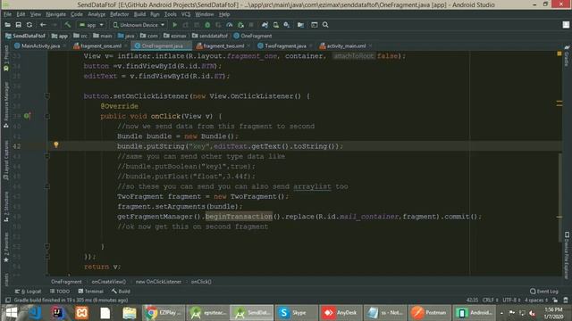Switch to the Postman taskbar app
Image resolution: width=572 pixels, height=321 pixels.
pos(429,313)
